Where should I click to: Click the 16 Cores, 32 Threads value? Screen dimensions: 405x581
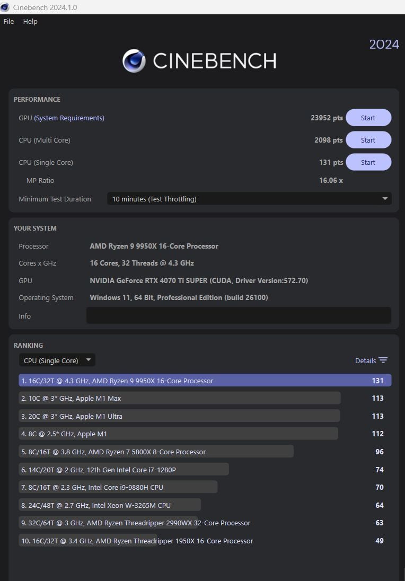coord(142,263)
